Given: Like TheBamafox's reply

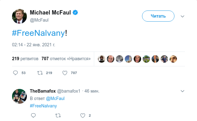Looking at the screenshot, I should coord(83,115).
